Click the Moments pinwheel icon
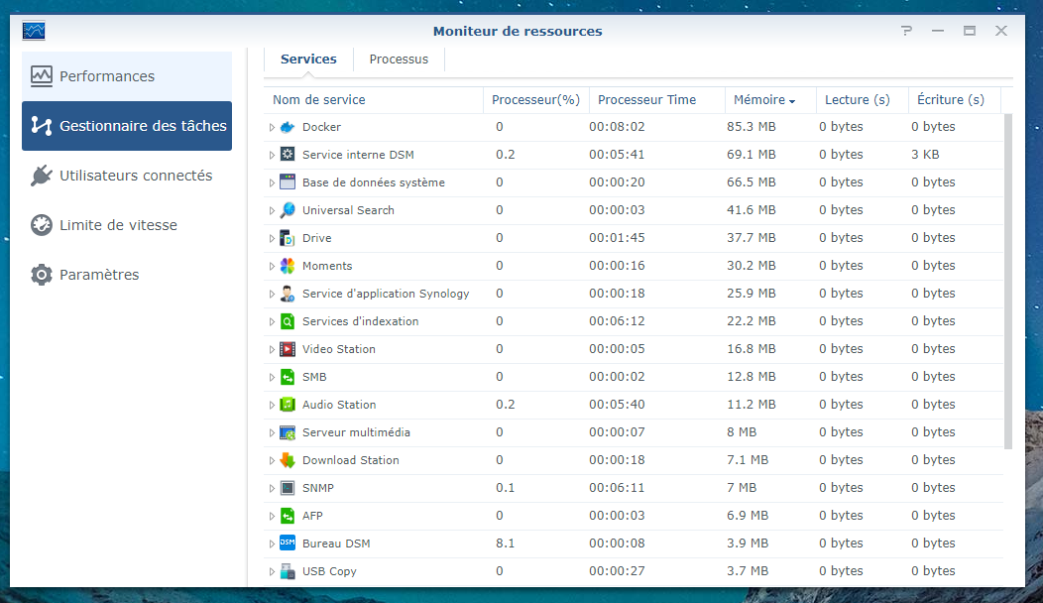The width and height of the screenshot is (1043, 603). [288, 266]
